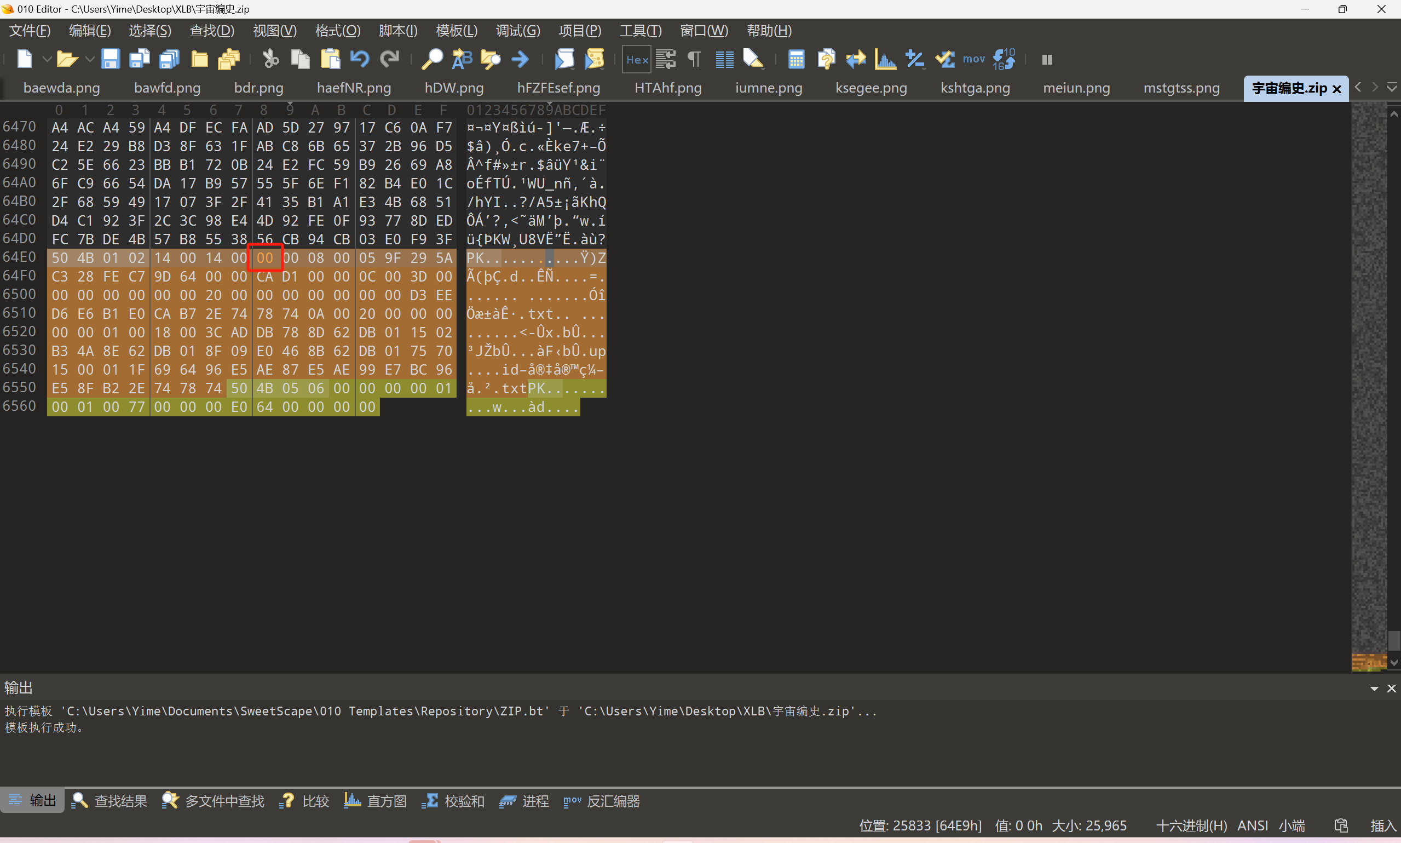Click the Cut scissors icon
The height and width of the screenshot is (843, 1401).
[271, 59]
